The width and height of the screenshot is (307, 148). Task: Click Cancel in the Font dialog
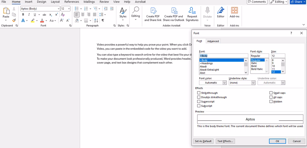297,141
